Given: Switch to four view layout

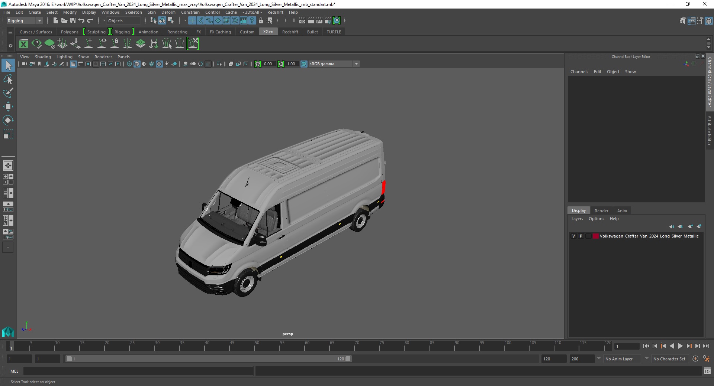Looking at the screenshot, I should point(8,179).
